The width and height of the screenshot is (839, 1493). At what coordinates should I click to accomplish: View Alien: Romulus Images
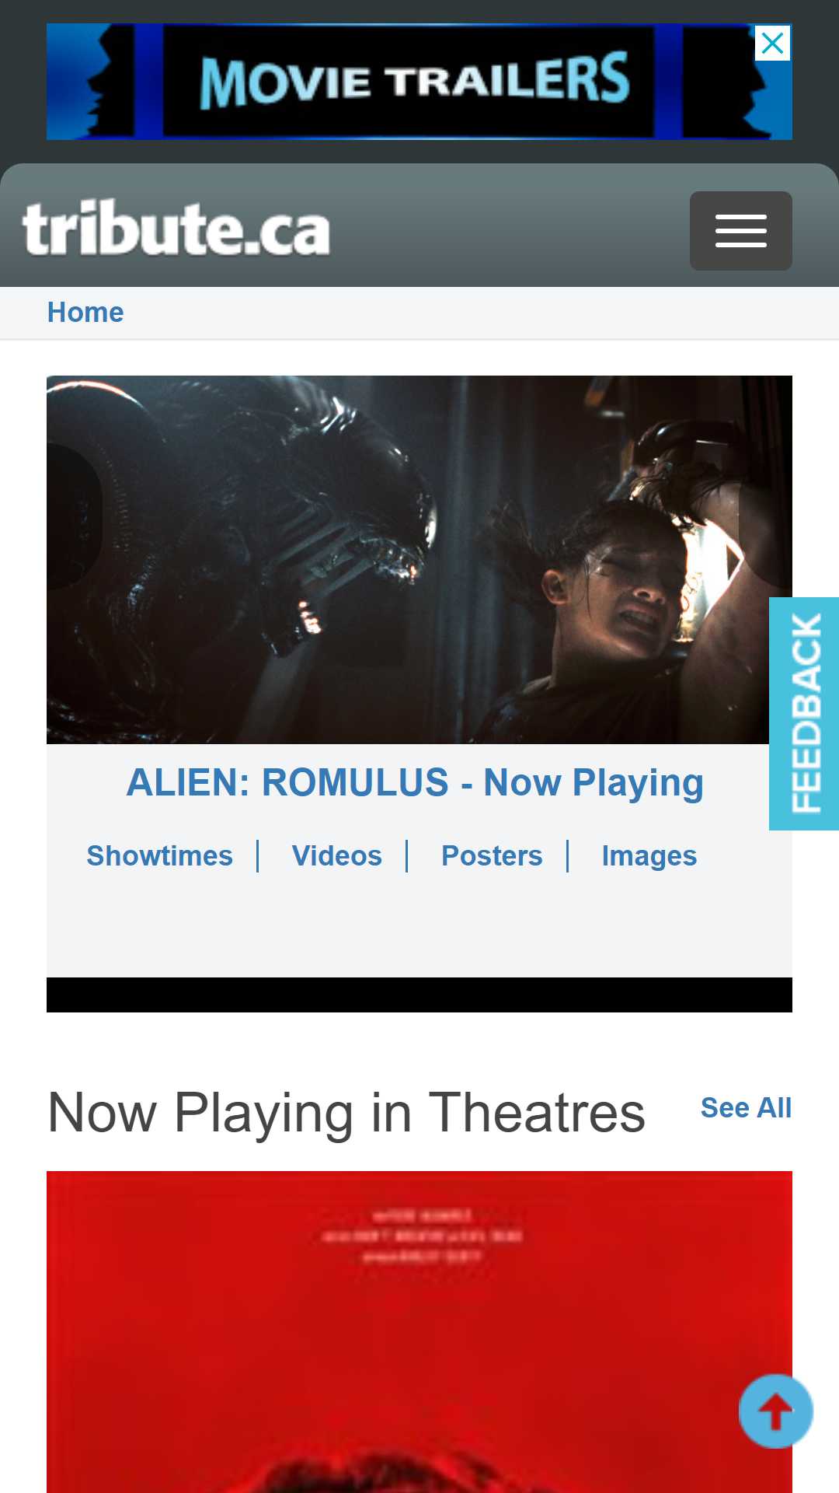click(x=649, y=855)
